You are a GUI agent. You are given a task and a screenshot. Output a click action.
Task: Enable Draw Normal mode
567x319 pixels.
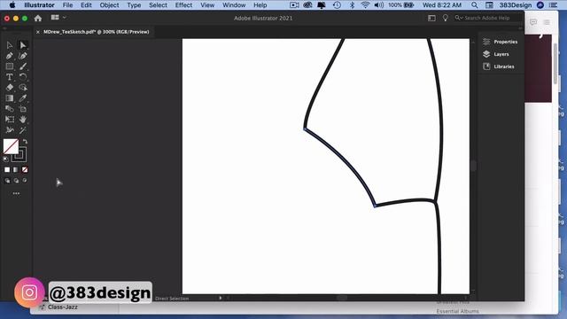tap(7, 181)
